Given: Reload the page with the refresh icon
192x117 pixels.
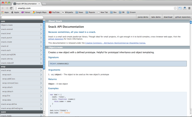Looking at the screenshot, I should [x=11, y=8].
